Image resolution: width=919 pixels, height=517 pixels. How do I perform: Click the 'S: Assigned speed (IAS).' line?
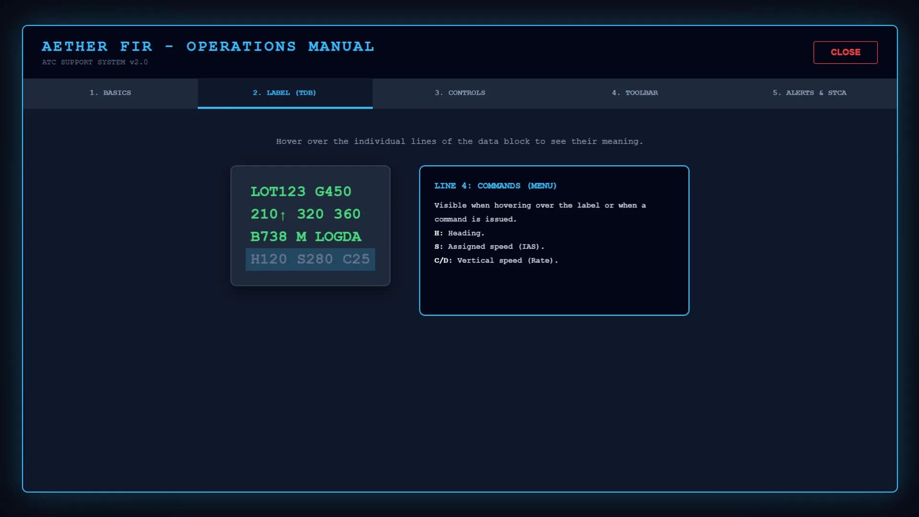click(x=489, y=247)
